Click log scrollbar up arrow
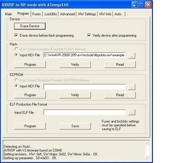192x163 pixels. [x=147, y=143]
